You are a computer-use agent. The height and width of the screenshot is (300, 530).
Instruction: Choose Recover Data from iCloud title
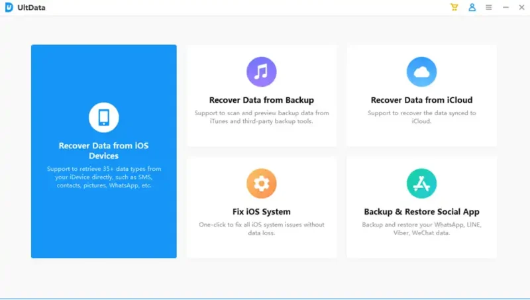[421, 100]
